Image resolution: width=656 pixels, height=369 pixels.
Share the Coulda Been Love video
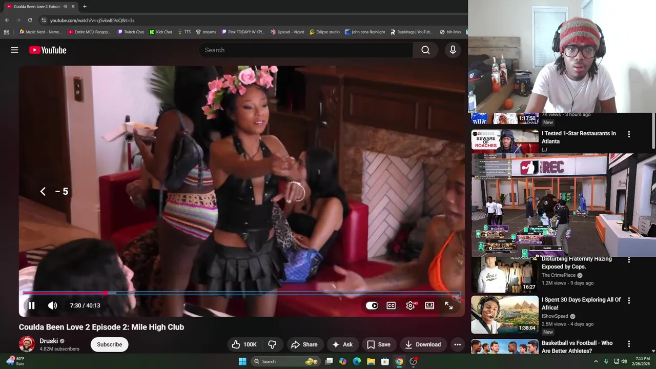point(304,344)
